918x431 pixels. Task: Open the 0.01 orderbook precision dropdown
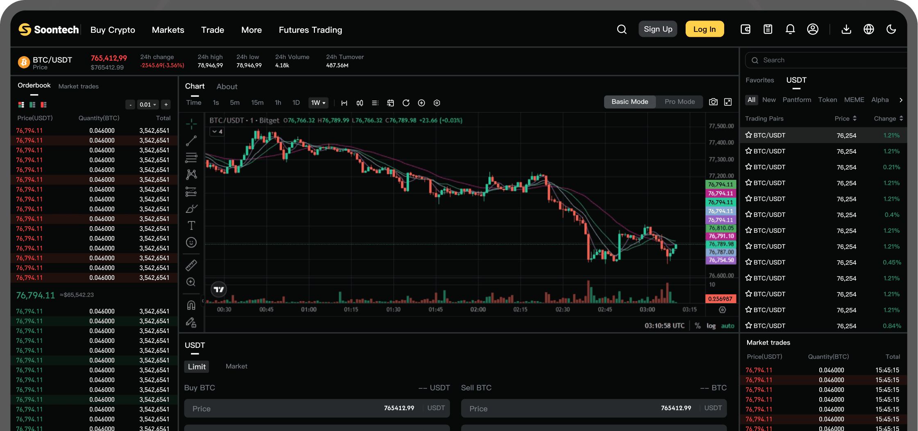point(148,104)
